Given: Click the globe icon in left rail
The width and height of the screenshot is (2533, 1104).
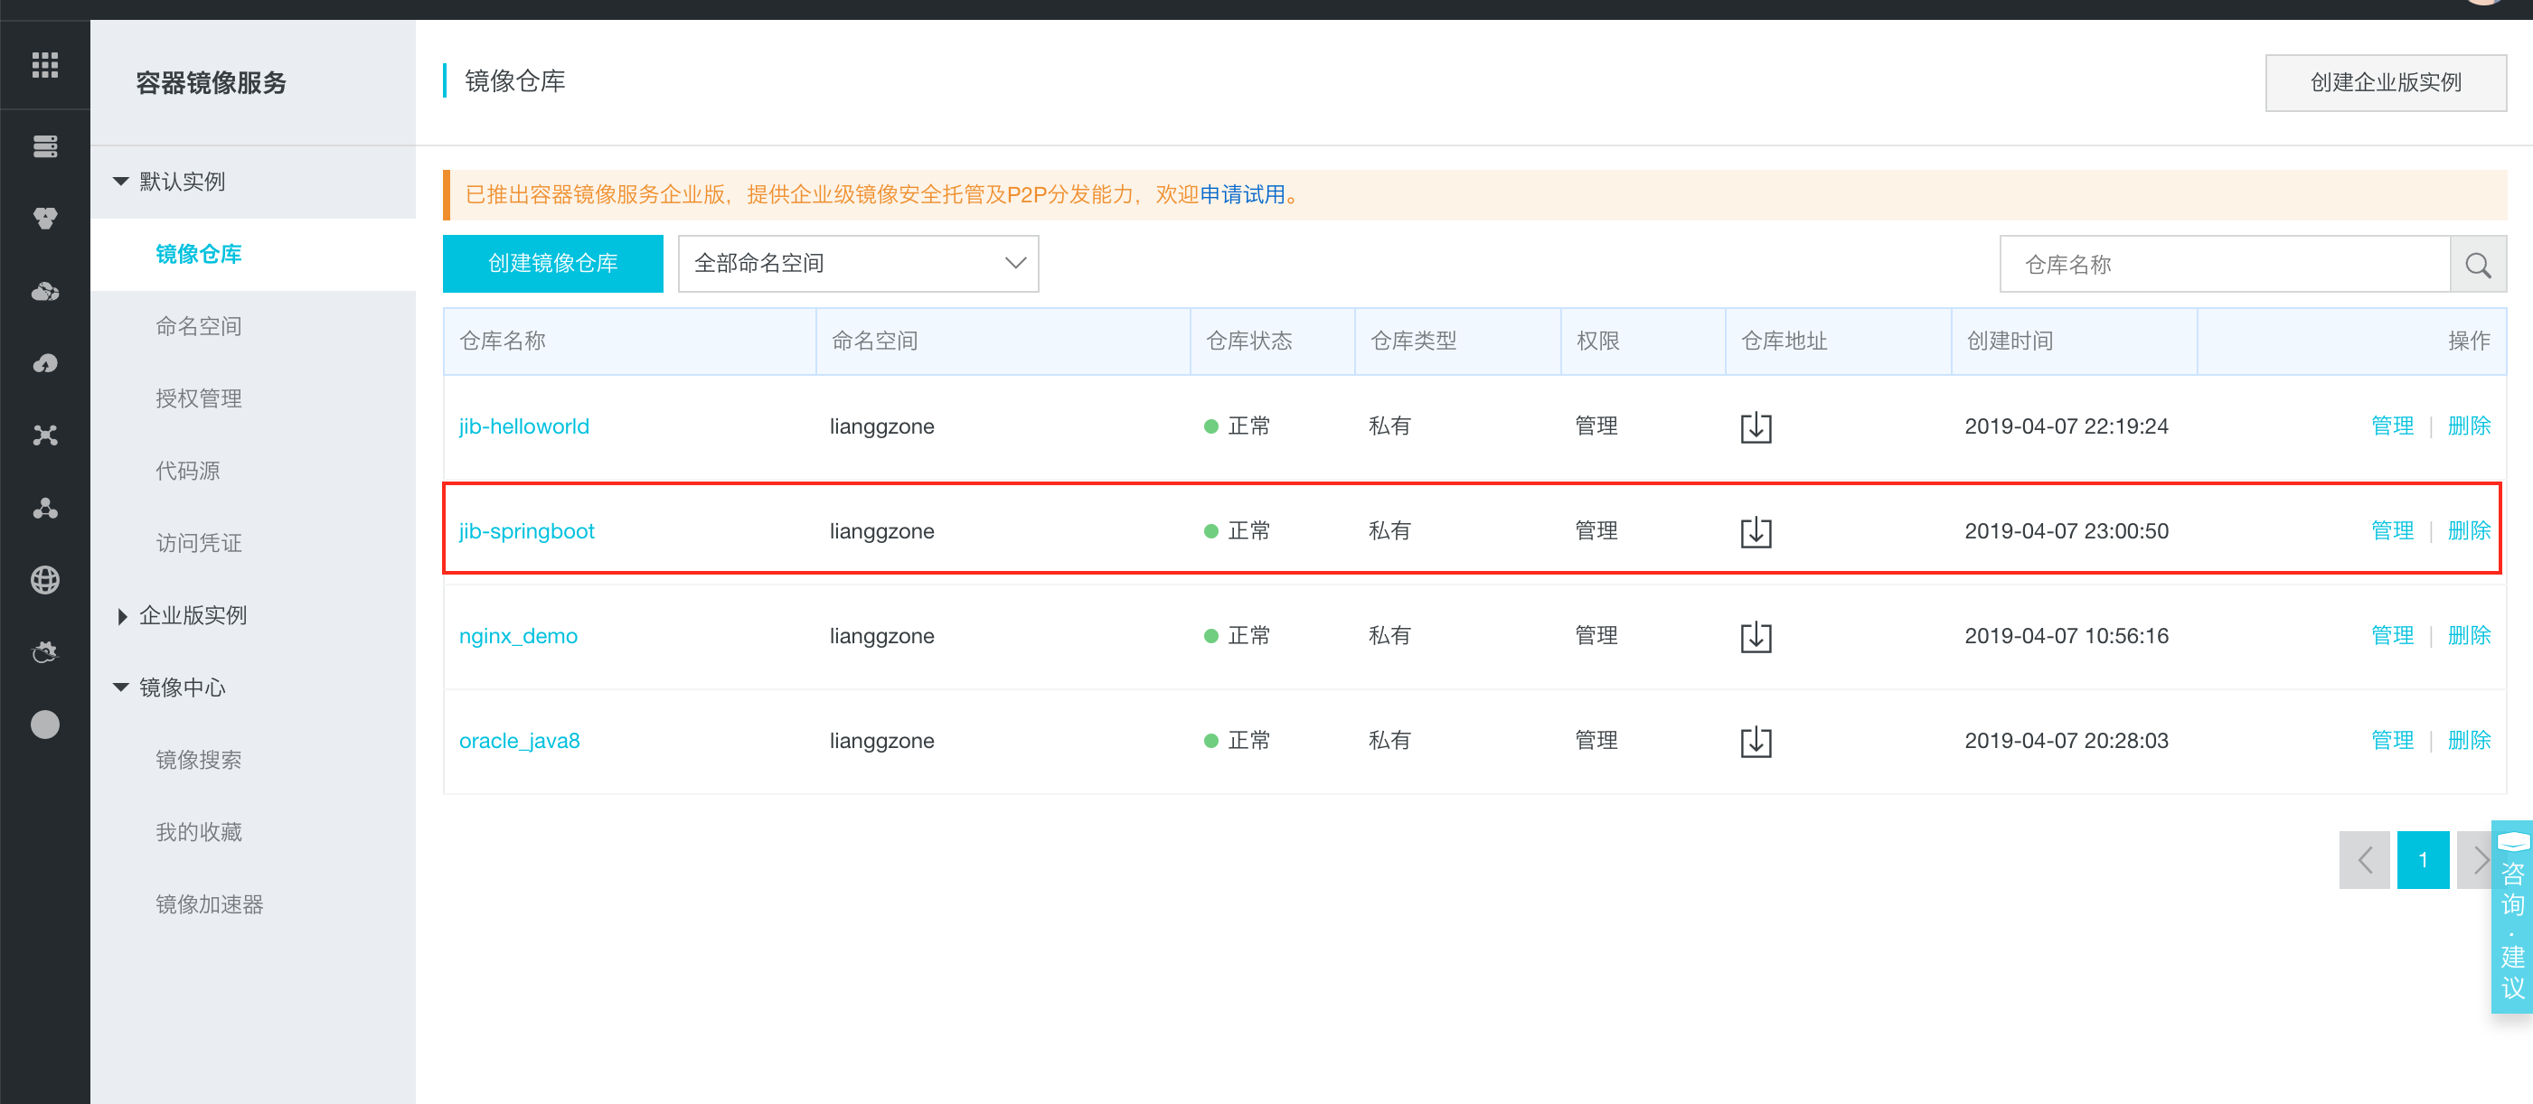Looking at the screenshot, I should click(45, 580).
